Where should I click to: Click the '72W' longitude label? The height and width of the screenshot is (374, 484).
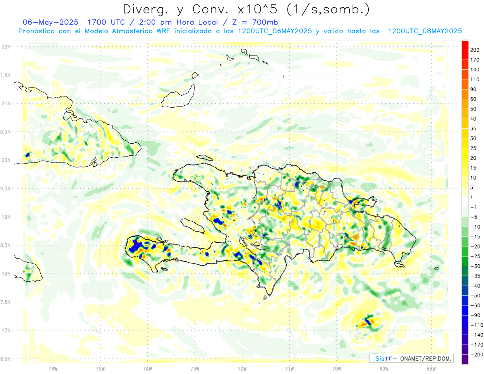[x=242, y=369]
